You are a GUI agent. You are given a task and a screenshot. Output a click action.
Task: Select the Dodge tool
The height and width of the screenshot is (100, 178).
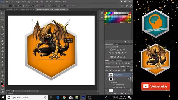[3, 58]
